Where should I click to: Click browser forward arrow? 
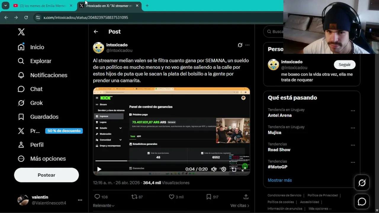coord(16,17)
